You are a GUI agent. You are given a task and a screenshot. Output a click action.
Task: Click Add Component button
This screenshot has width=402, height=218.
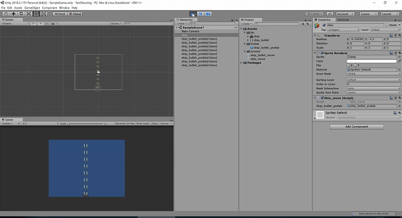(x=357, y=127)
